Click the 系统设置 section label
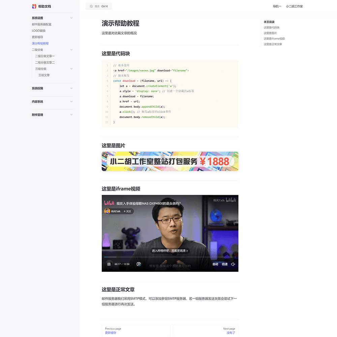This screenshot has height=337, width=337. point(37,18)
